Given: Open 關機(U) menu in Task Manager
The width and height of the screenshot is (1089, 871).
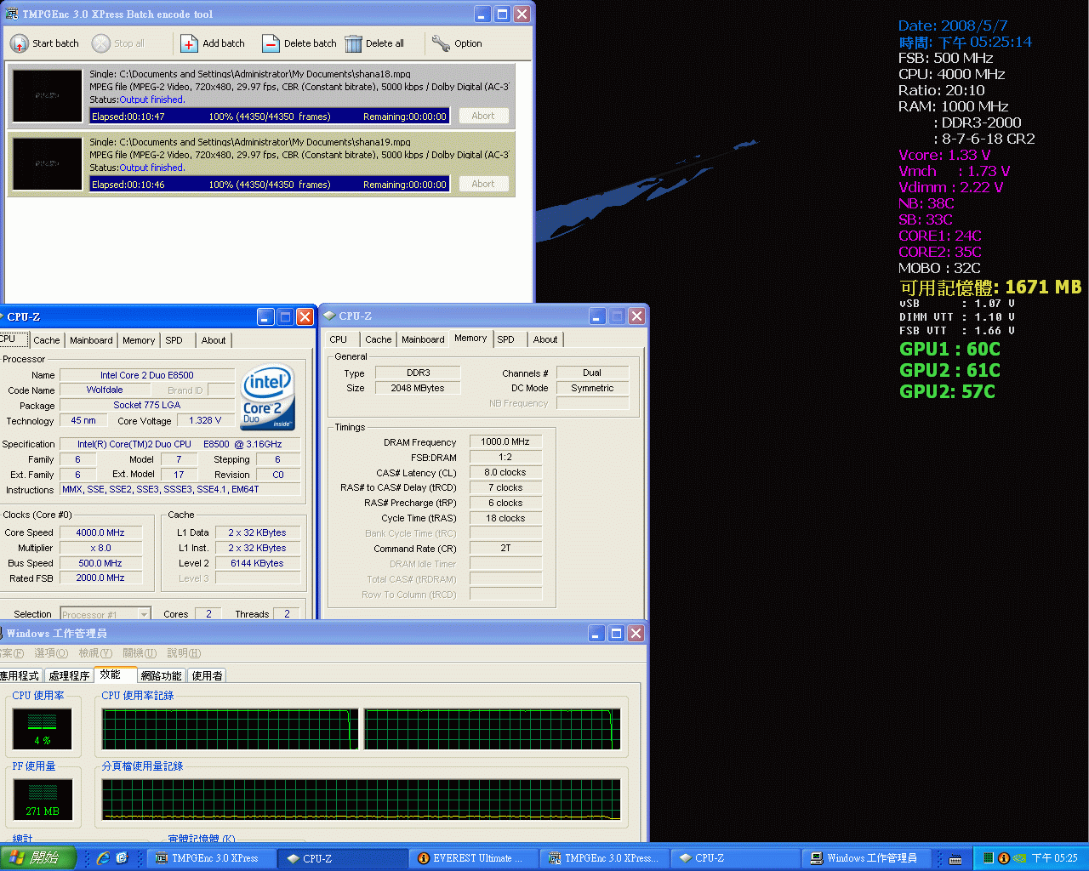Looking at the screenshot, I should (140, 653).
